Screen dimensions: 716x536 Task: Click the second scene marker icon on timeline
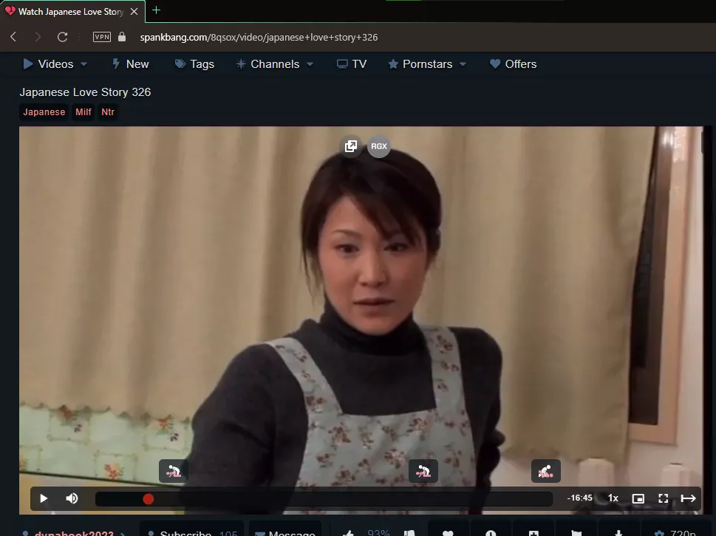tap(423, 471)
